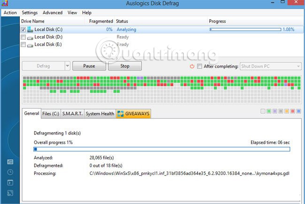This screenshot has width=305, height=204.
Task: Minimize the Auslogics Disk Defrag window
Action: click(x=273, y=2)
